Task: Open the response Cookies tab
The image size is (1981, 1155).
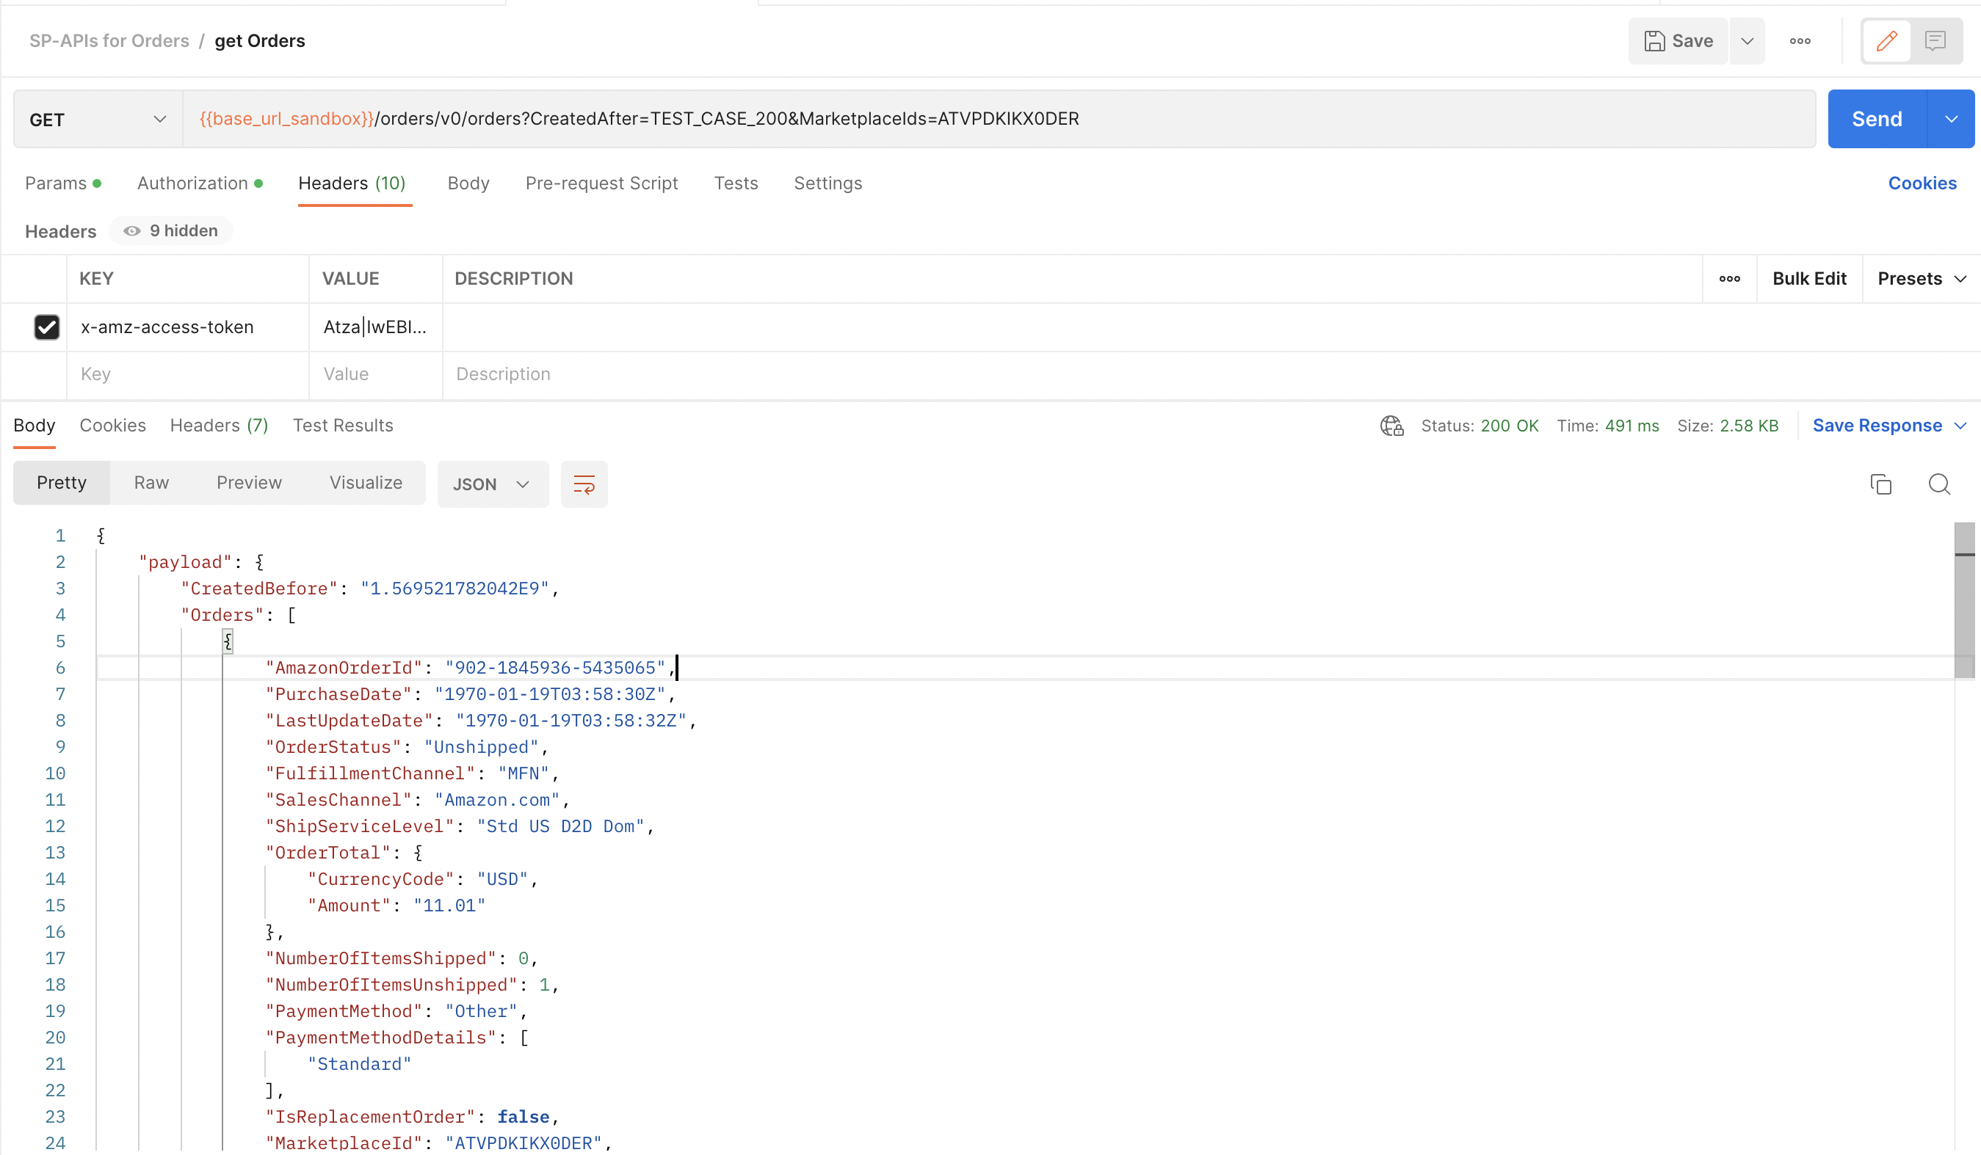Action: coord(112,426)
